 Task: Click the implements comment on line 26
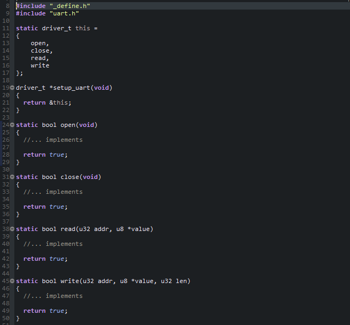tap(53, 140)
